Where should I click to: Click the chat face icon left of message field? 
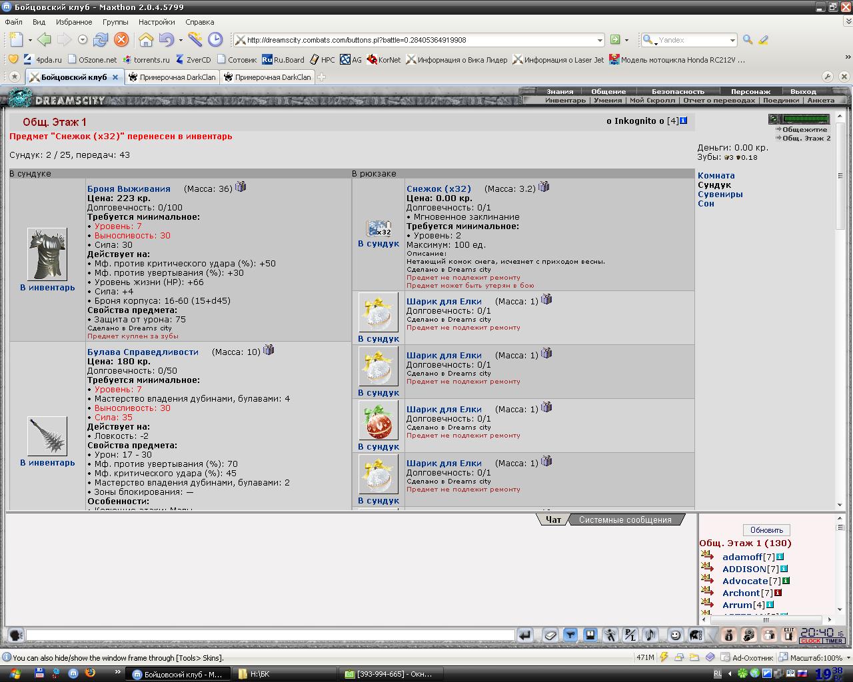click(x=16, y=635)
